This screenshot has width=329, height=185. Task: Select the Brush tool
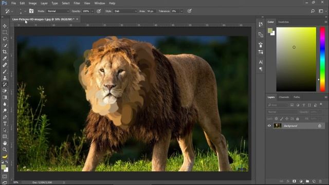[x=5, y=71]
